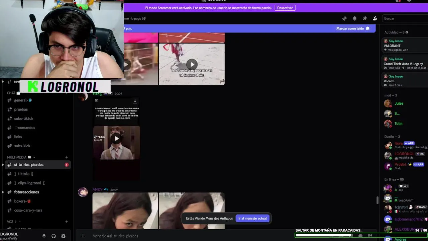Add a channel to CHAT category
The height and width of the screenshot is (241, 428).
(x=67, y=93)
